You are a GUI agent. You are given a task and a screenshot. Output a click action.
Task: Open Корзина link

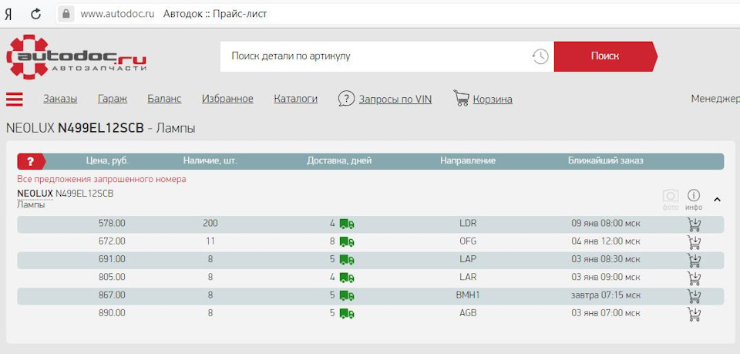493,99
